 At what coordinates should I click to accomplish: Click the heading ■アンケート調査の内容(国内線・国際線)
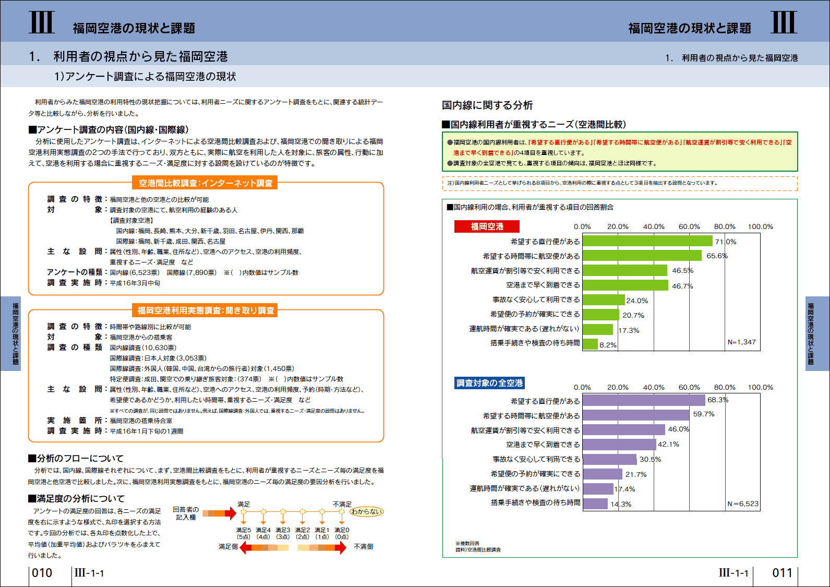click(x=109, y=129)
